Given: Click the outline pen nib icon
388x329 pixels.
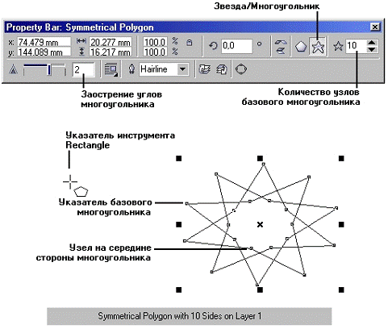Looking at the screenshot, I should (131, 69).
